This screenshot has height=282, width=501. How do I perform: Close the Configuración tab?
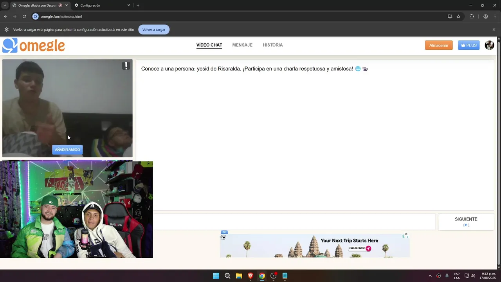click(x=128, y=5)
